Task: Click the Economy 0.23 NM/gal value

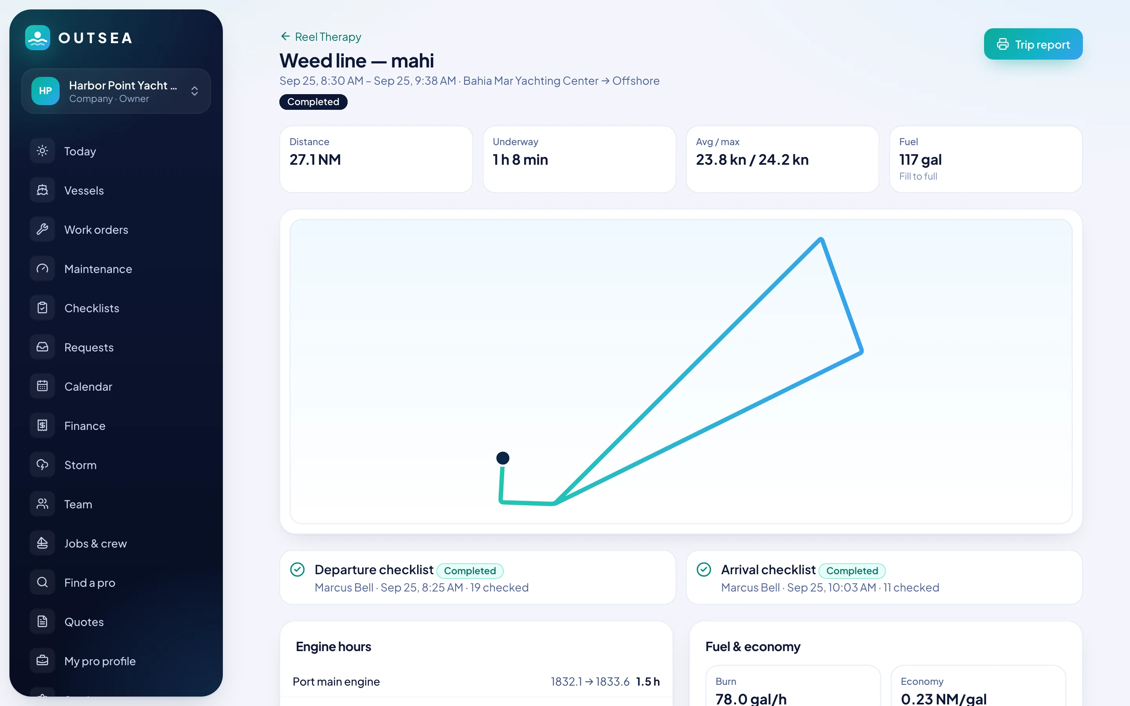Action: (944, 699)
